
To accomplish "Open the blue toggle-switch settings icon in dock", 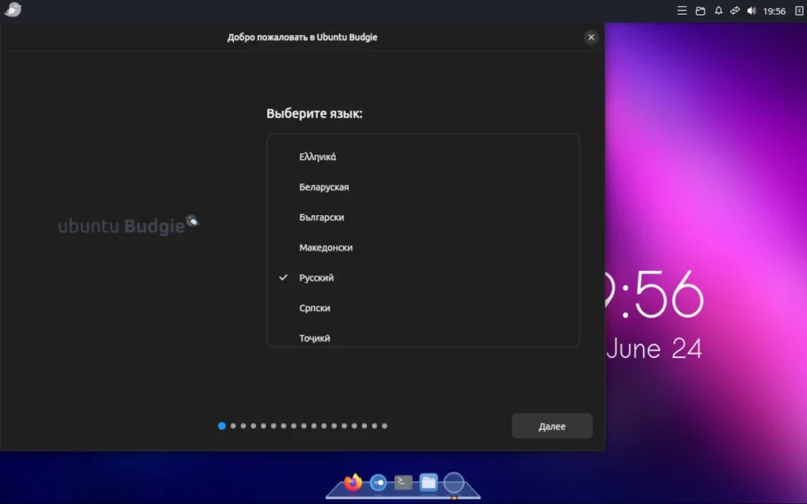I will pos(378,483).
